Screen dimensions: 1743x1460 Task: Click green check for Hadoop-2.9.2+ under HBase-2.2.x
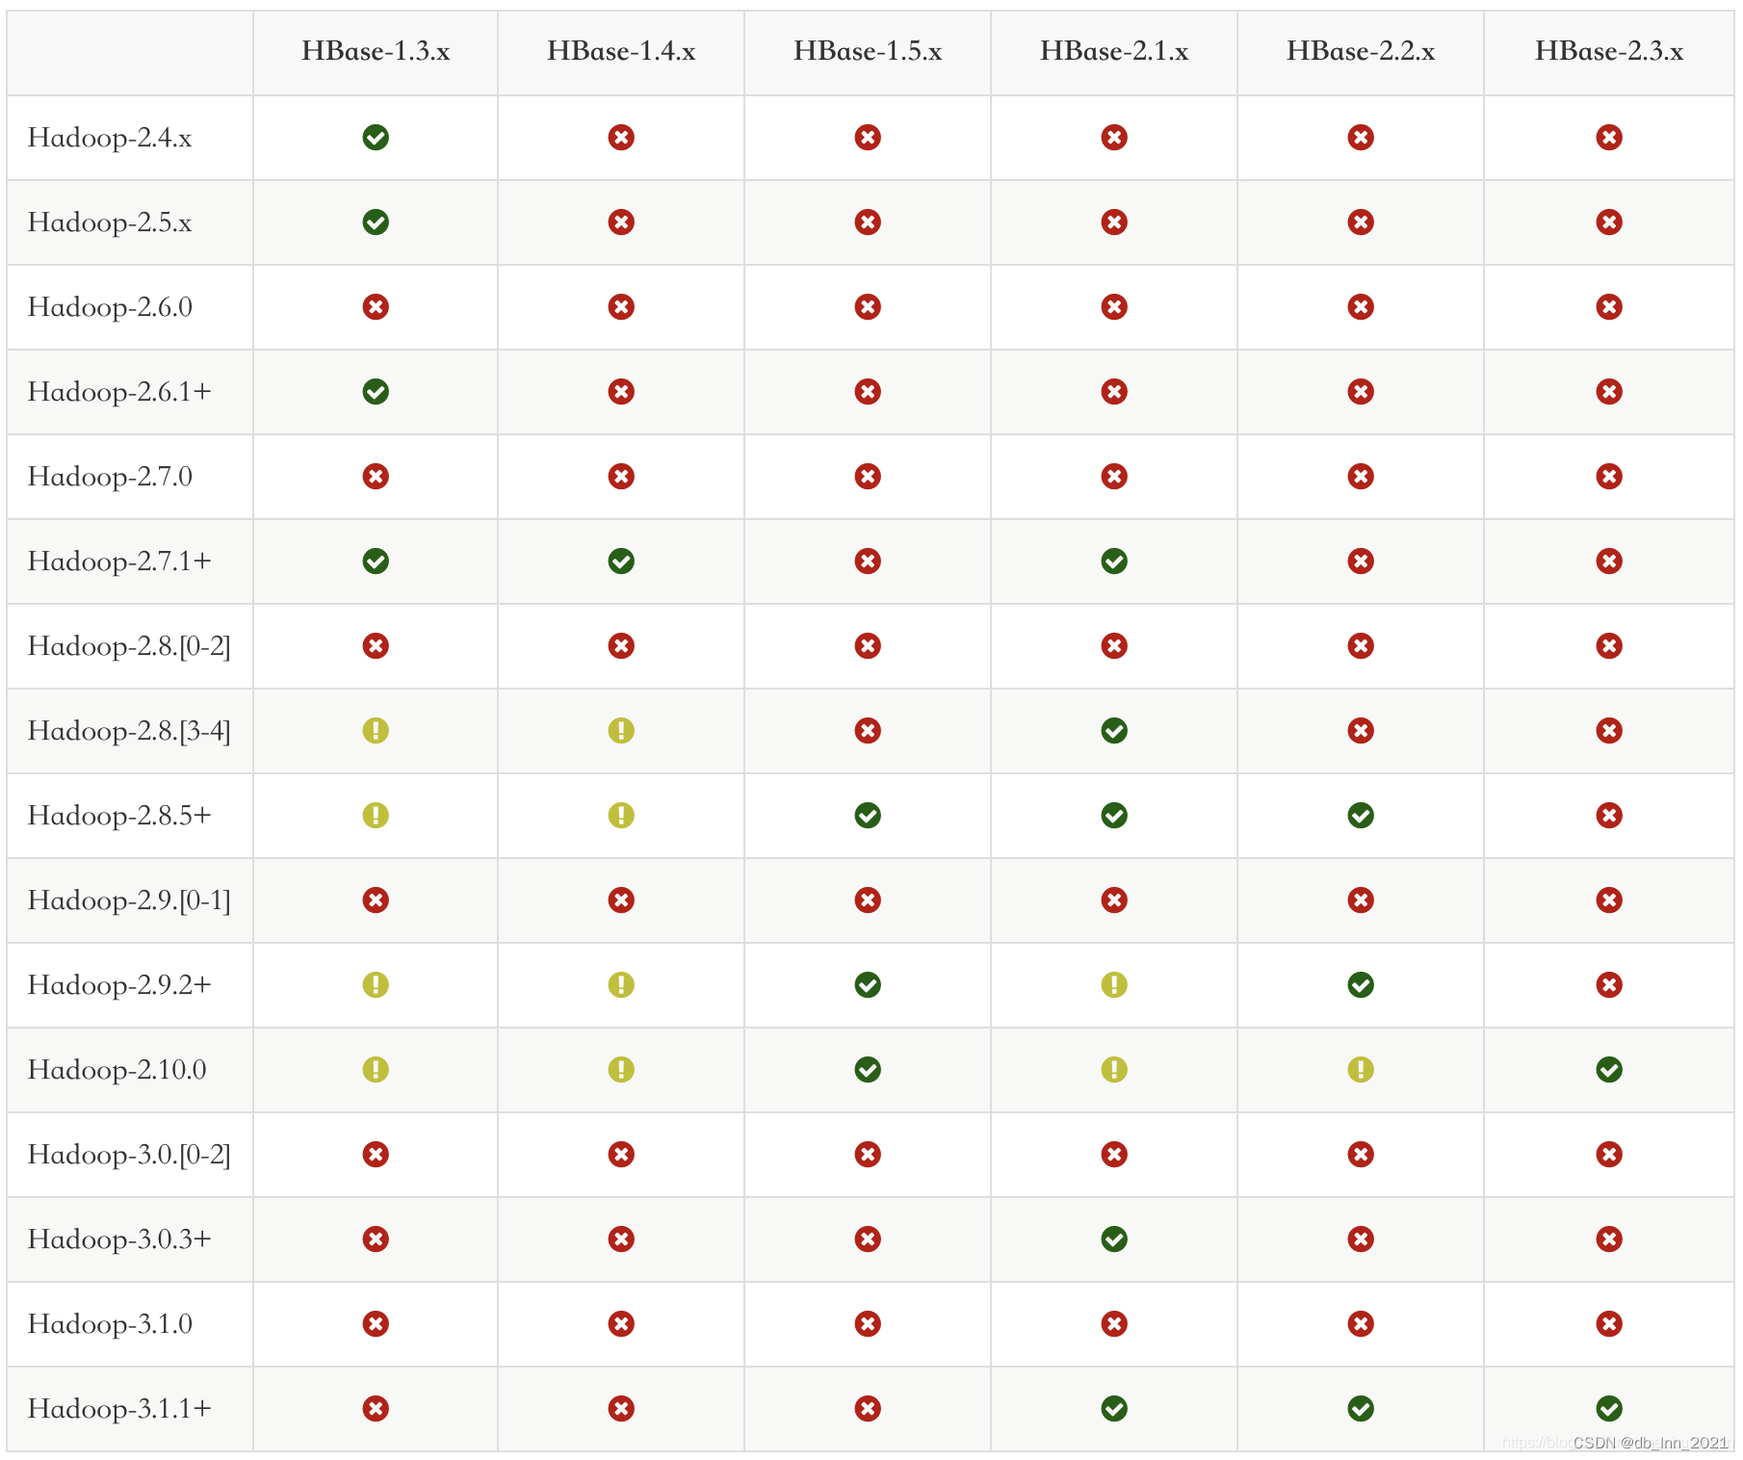coord(1361,985)
